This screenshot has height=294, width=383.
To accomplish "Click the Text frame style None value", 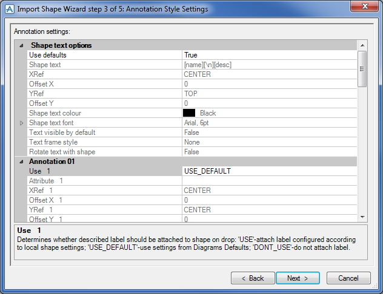I will tap(269, 142).
